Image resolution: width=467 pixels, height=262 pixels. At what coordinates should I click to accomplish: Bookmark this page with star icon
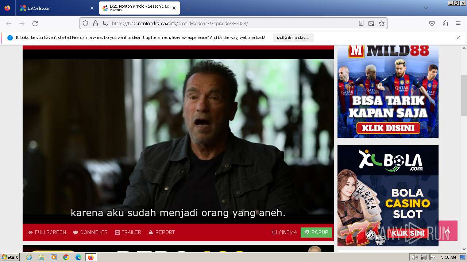pyautogui.click(x=382, y=23)
